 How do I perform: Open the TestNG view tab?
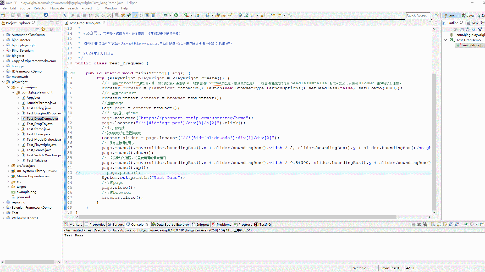pos(263,224)
